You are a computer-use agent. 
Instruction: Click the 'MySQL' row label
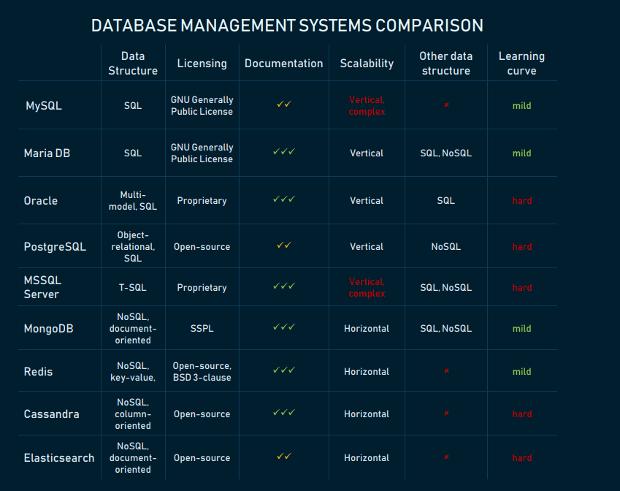click(x=44, y=106)
